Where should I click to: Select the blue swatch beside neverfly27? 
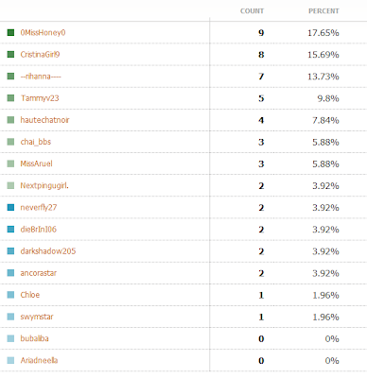10,207
